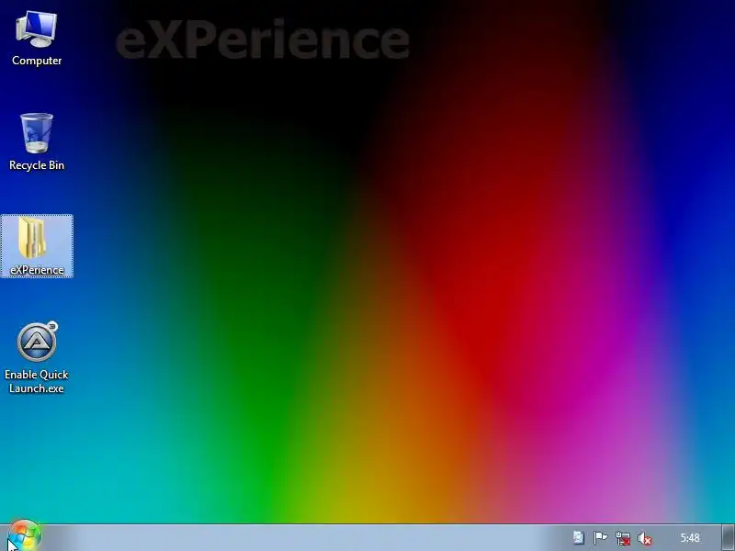Select the Enable Quick Launch.exe shortcut

[x=37, y=357]
